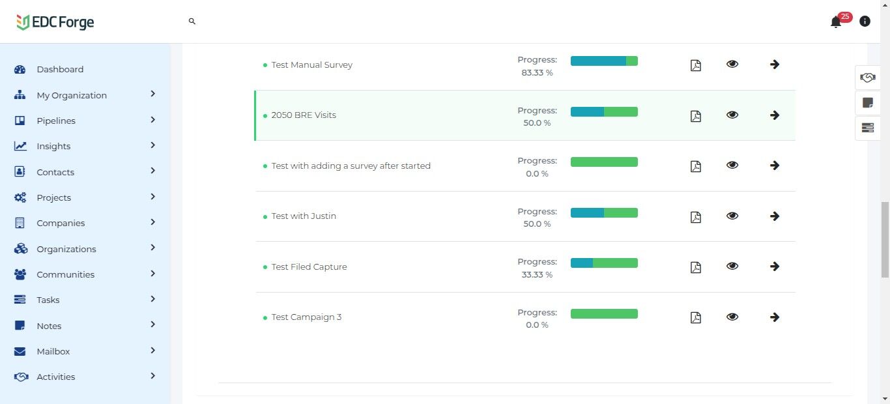Open the sticky note side widget
This screenshot has width=890, height=404.
coord(867,102)
